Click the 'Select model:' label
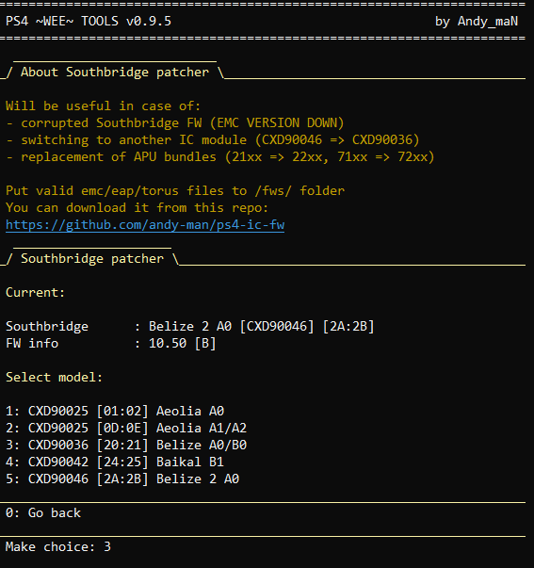Image resolution: width=534 pixels, height=568 pixels. tap(54, 378)
